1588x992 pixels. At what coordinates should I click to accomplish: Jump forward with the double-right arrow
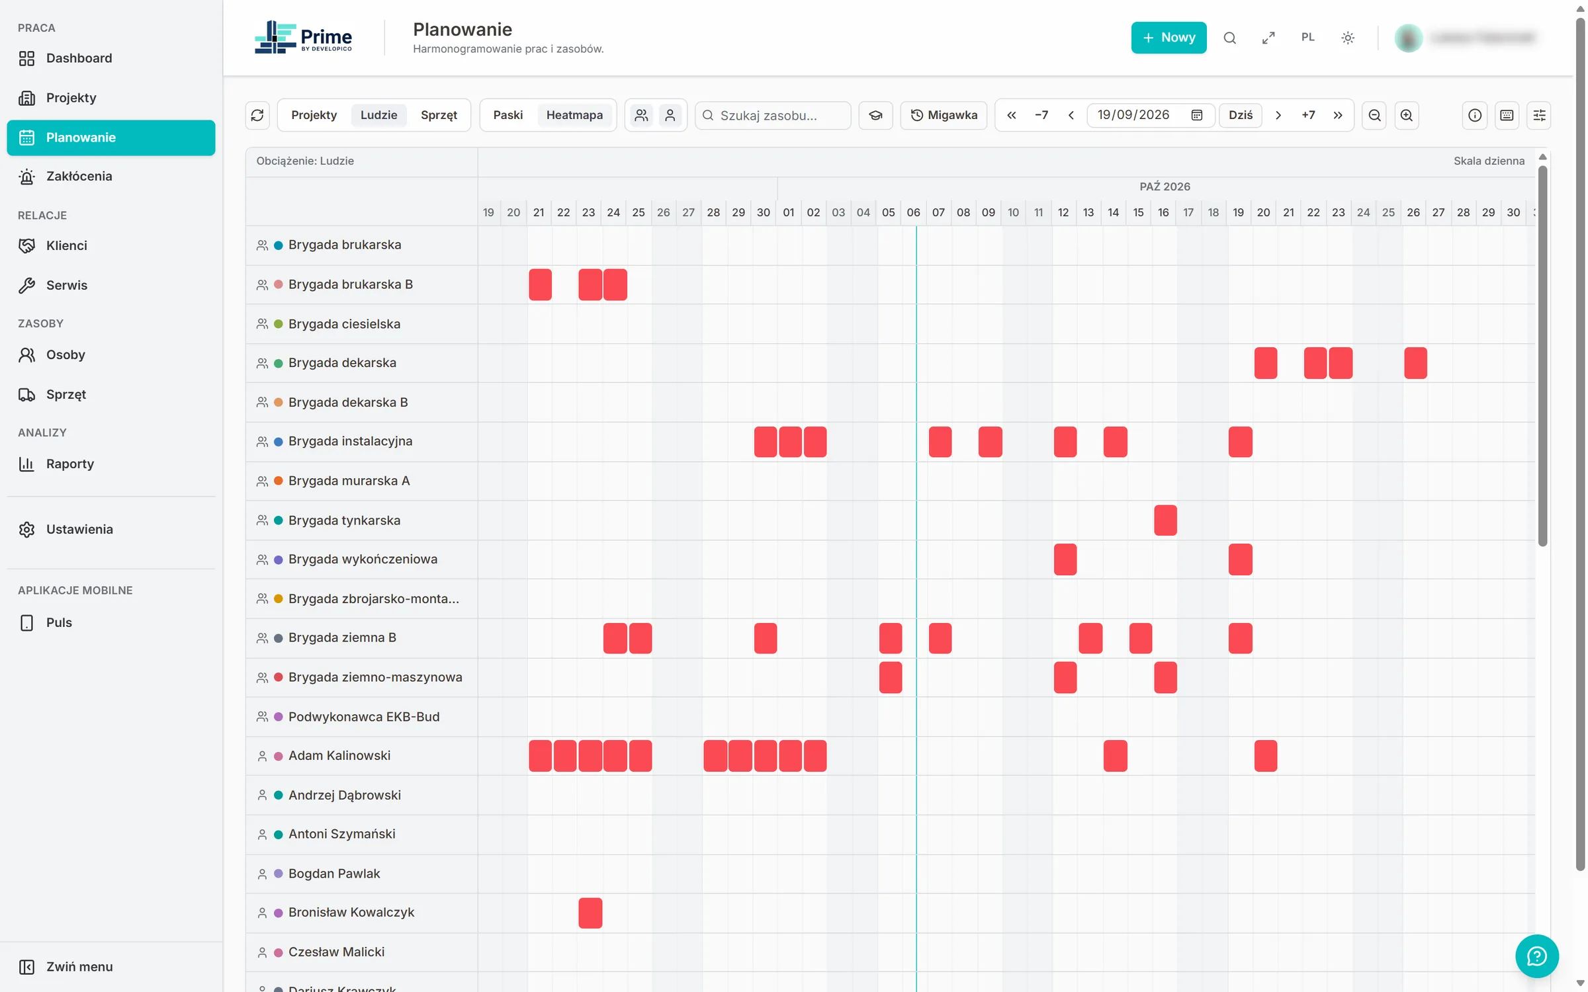[1338, 115]
